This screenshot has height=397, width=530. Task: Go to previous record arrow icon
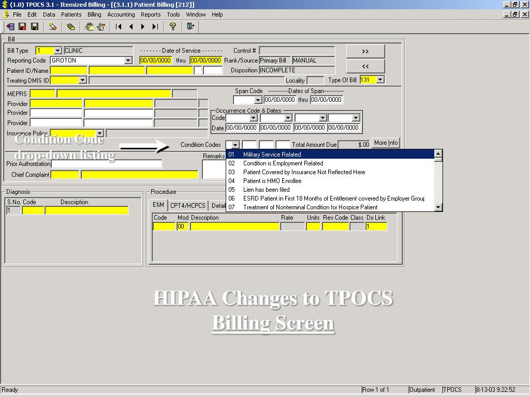tap(131, 27)
